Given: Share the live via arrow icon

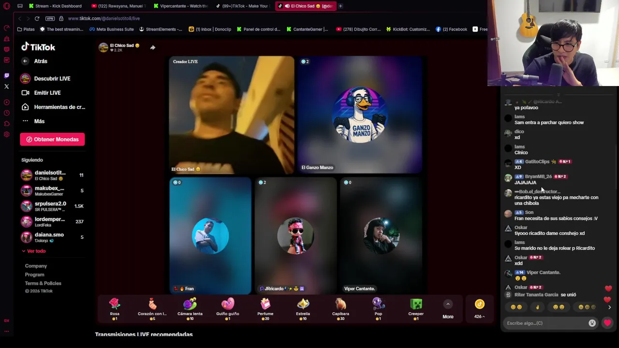Looking at the screenshot, I should point(153,47).
